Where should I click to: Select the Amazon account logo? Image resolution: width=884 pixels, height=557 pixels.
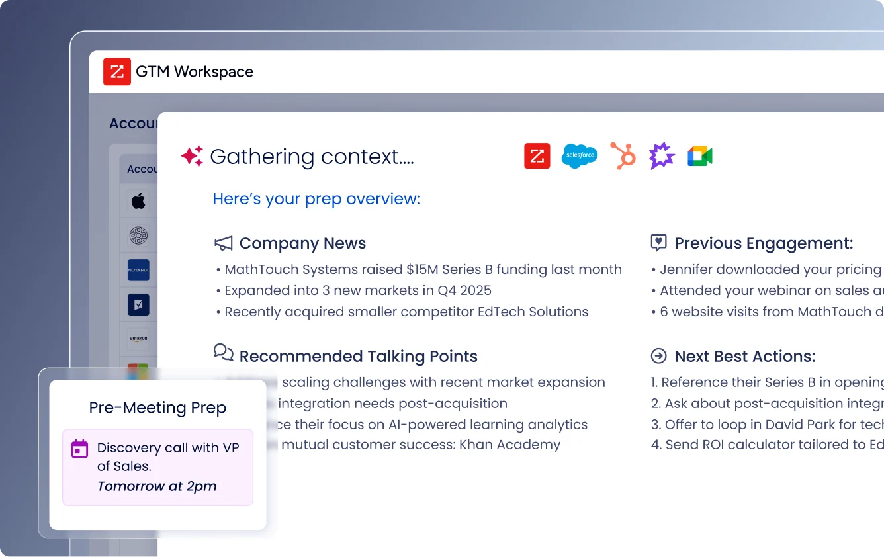pos(138,339)
